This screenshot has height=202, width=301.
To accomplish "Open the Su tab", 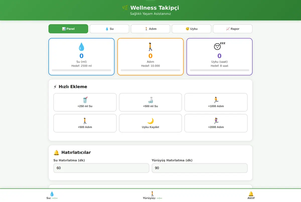I will click(x=109, y=29).
